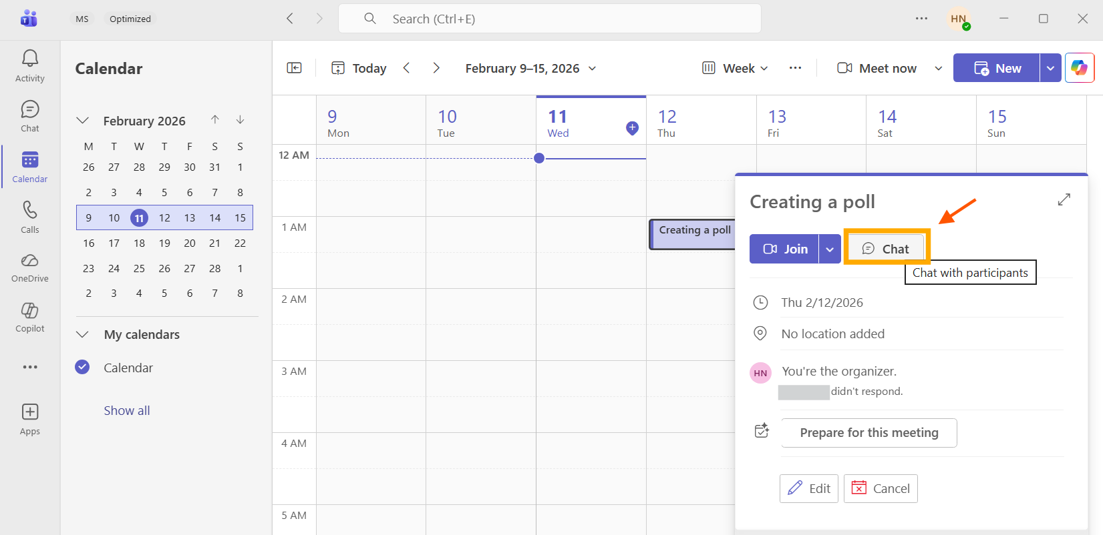Show all calendars
The width and height of the screenshot is (1103, 535).
(x=127, y=410)
